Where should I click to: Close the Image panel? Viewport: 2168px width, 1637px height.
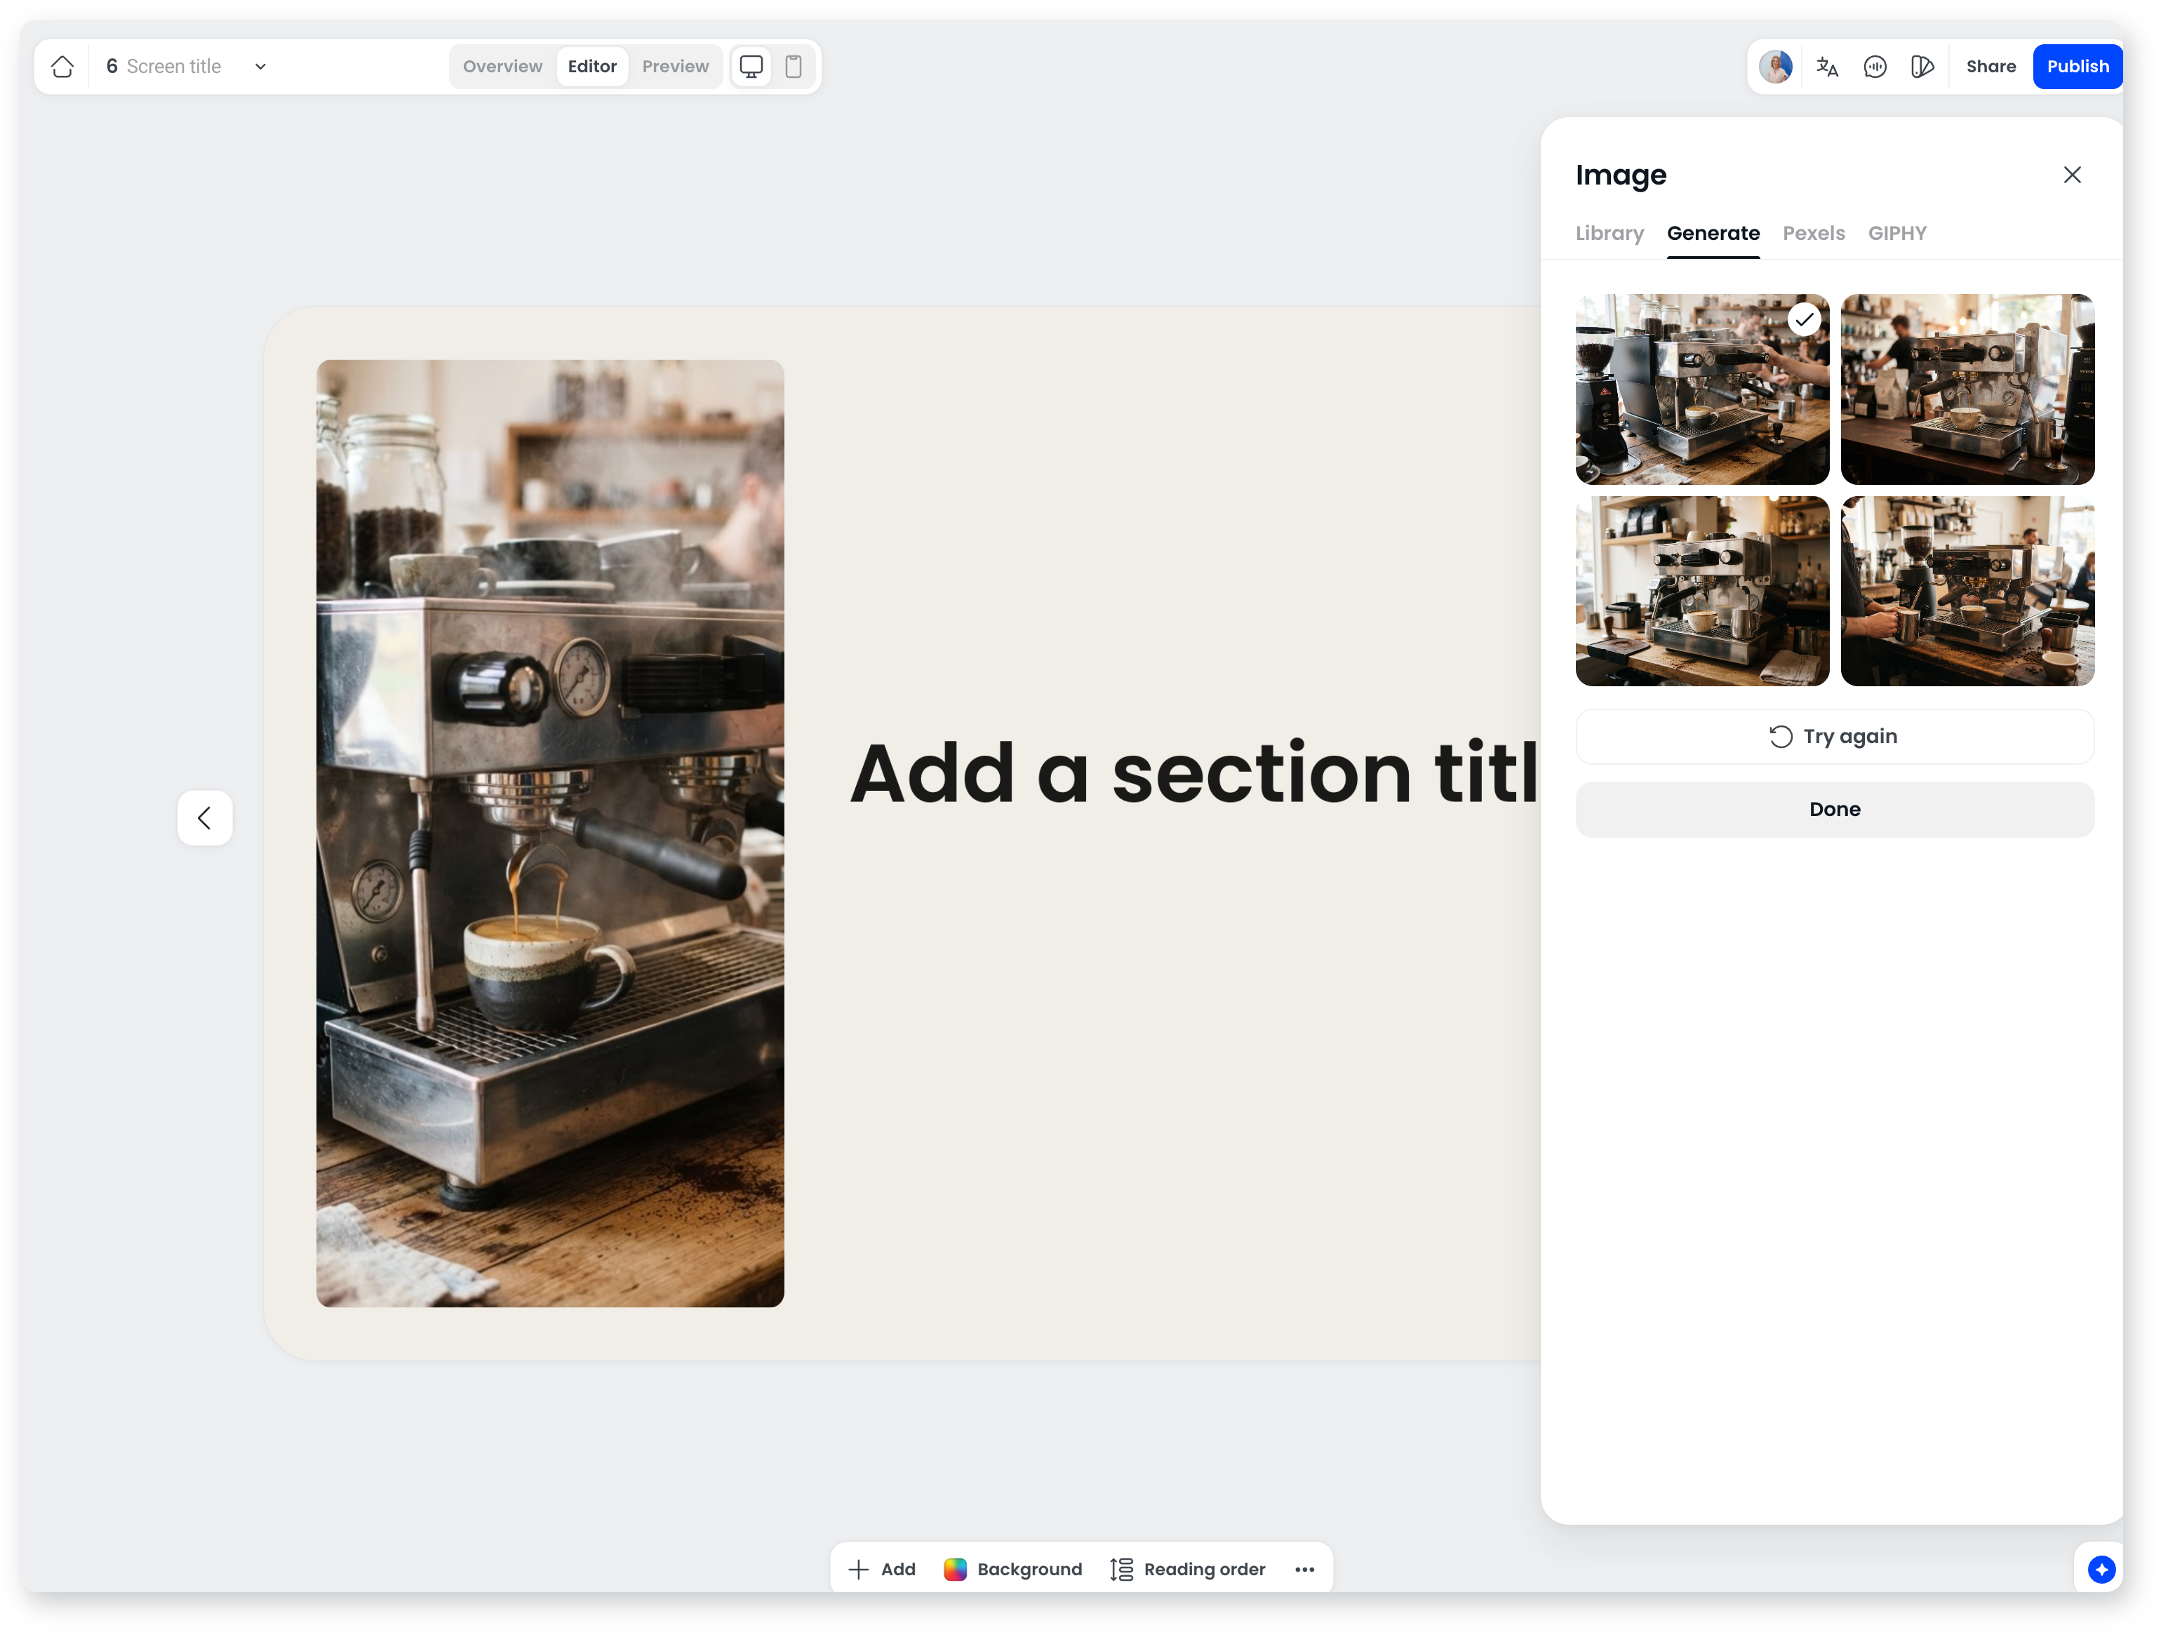click(x=2073, y=175)
